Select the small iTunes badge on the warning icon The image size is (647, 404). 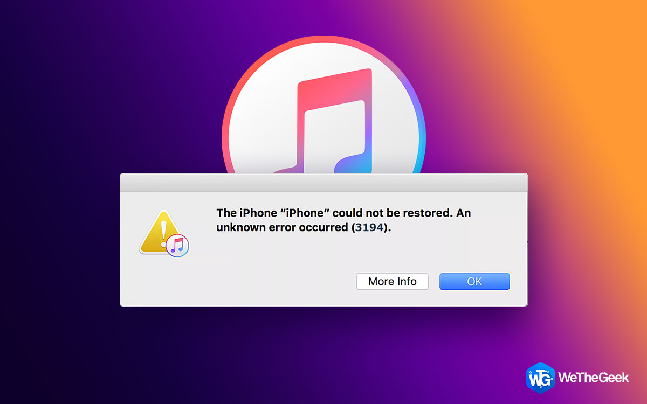tap(177, 245)
